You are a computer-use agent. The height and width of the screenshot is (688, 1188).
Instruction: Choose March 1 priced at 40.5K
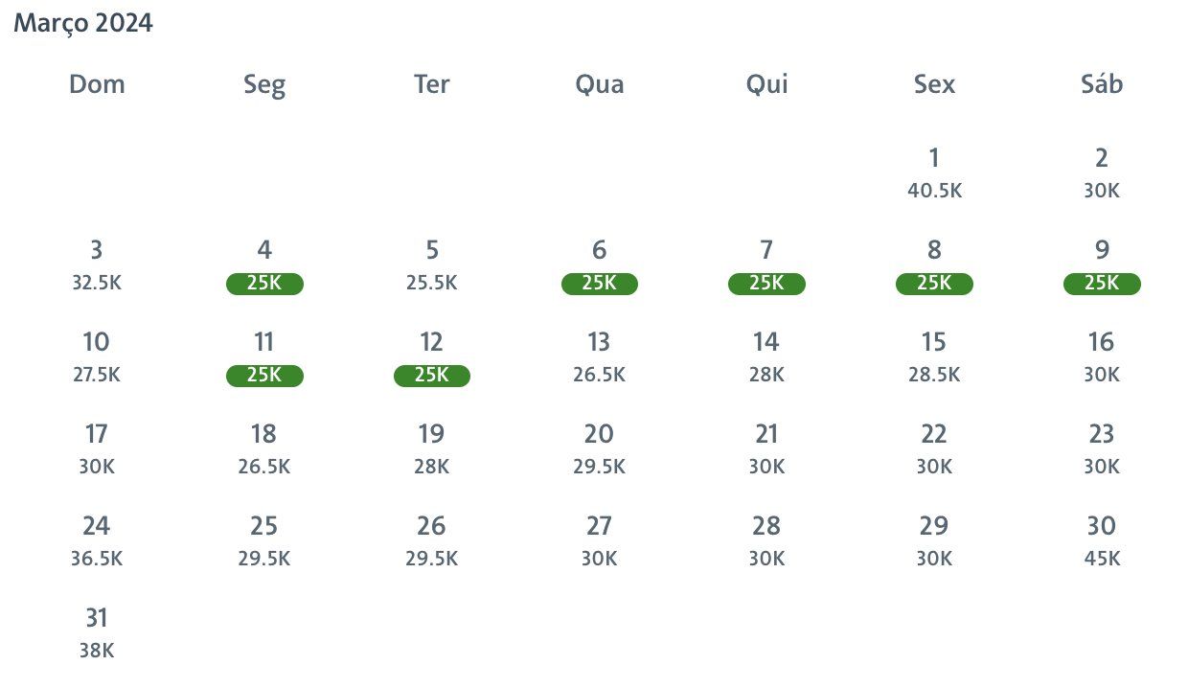[934, 173]
